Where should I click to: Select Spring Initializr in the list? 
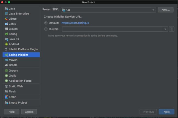point(21,55)
